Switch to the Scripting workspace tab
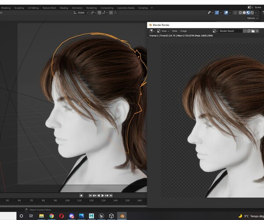Screen dimensions: 264x220 [x=143, y=8]
